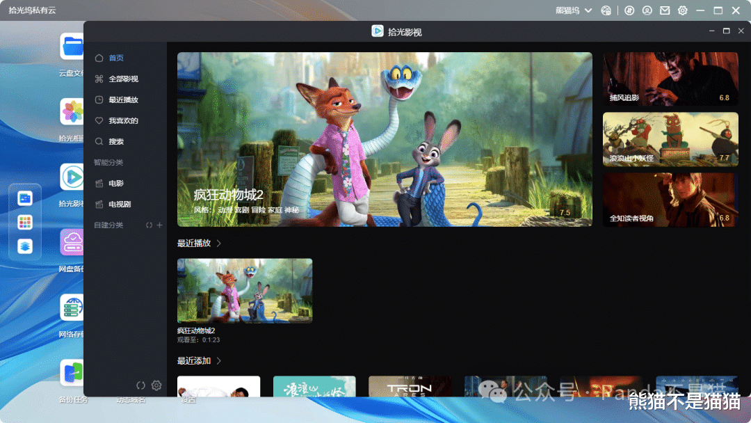Image resolution: width=751 pixels, height=423 pixels.
Task: Open 搜索 search in the sidebar
Action: tap(116, 141)
